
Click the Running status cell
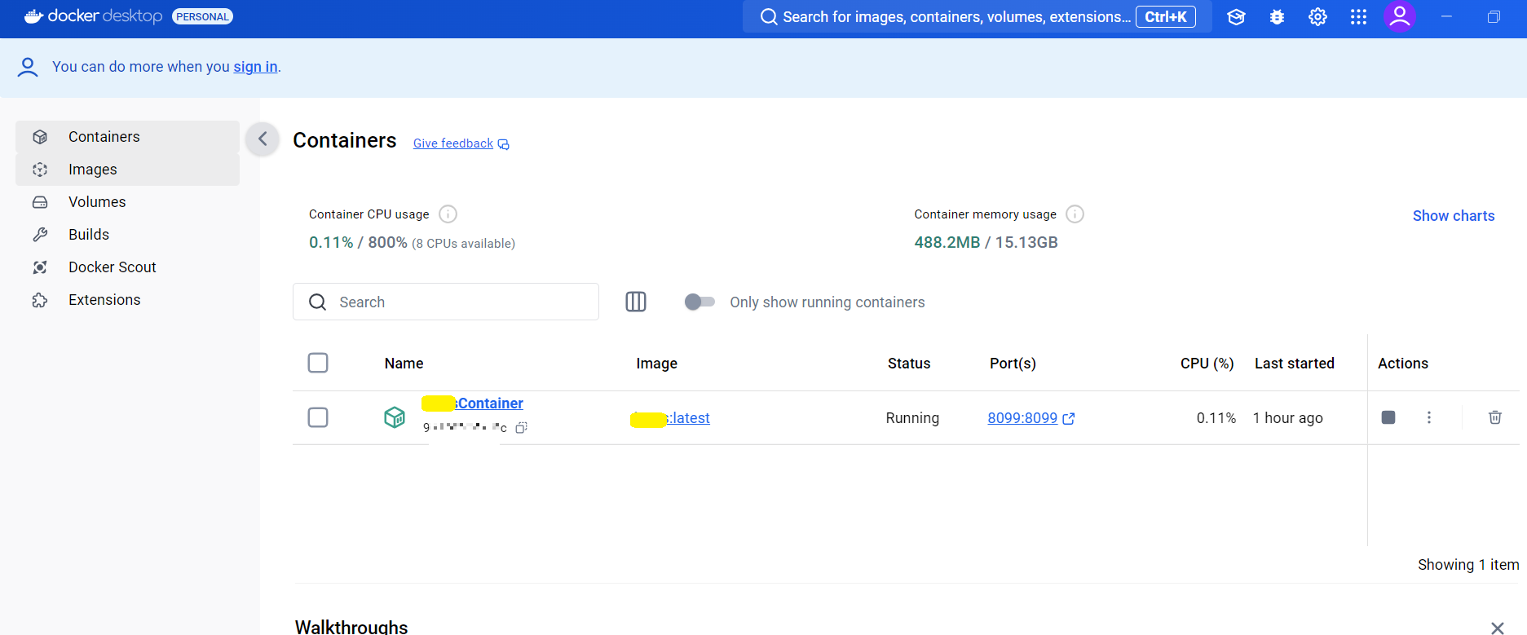click(x=912, y=418)
